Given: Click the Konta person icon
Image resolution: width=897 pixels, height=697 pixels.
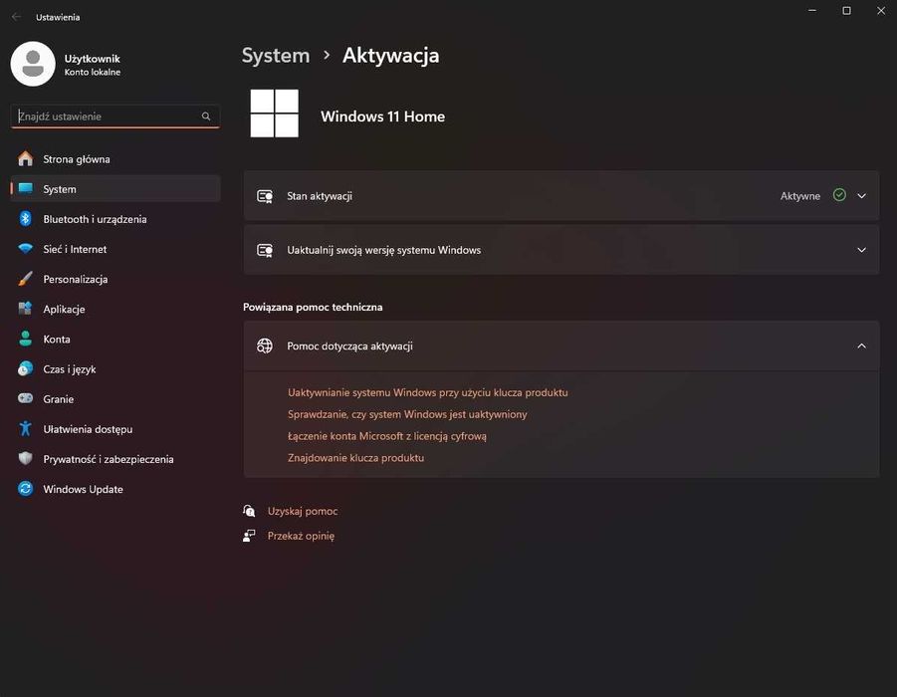Looking at the screenshot, I should (25, 339).
